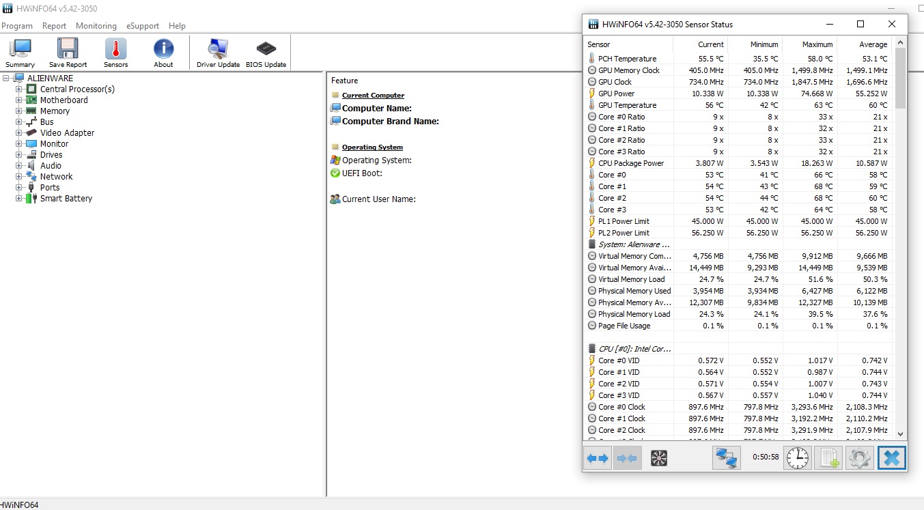924x510 pixels.
Task: Click the About info icon
Action: click(163, 53)
